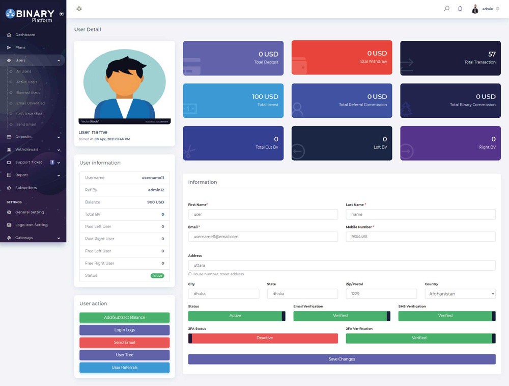509x386 pixels.
Task: Click the Plans paper-plane icon
Action: [9, 47]
